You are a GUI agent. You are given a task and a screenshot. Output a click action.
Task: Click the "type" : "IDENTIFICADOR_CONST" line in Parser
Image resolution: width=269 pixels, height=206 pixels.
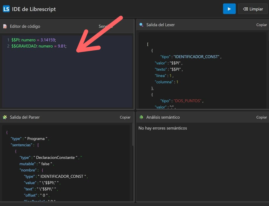click(x=56, y=176)
